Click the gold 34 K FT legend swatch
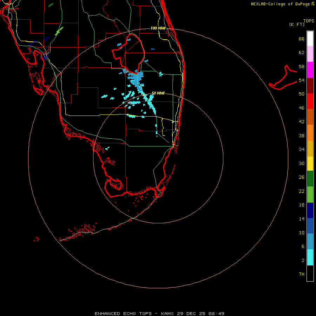 tap(310, 149)
